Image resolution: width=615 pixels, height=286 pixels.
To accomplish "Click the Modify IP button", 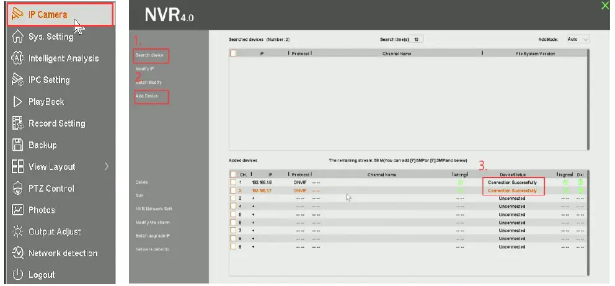I will coord(144,69).
